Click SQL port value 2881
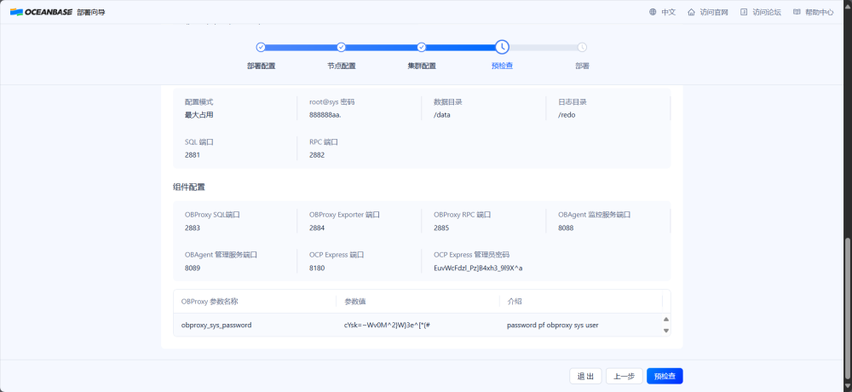 pos(193,155)
